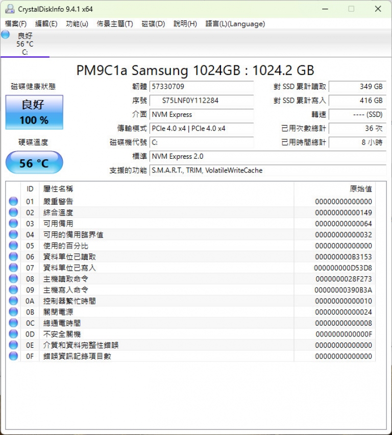Minimize the CrystalDiskInfo window

point(325,9)
